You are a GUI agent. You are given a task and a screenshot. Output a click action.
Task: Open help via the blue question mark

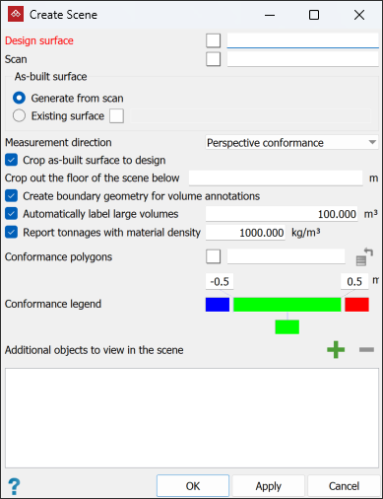(x=14, y=486)
